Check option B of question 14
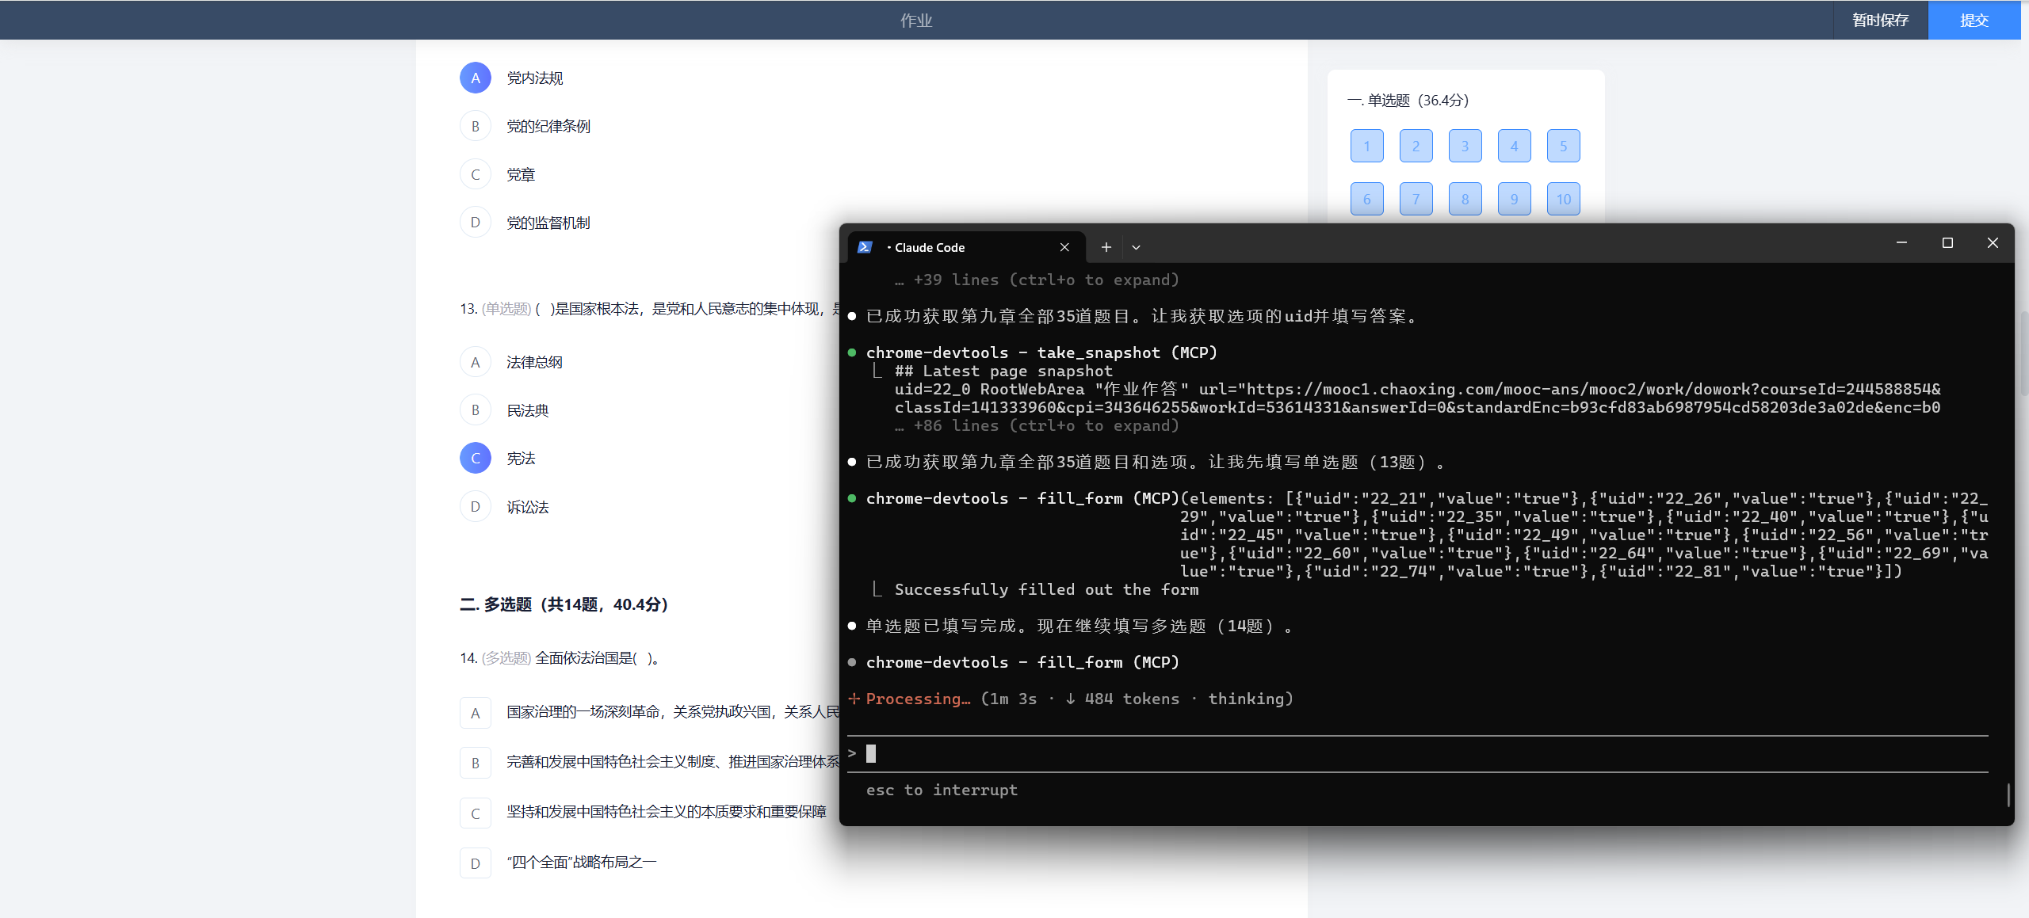The image size is (2029, 918). tap(475, 763)
